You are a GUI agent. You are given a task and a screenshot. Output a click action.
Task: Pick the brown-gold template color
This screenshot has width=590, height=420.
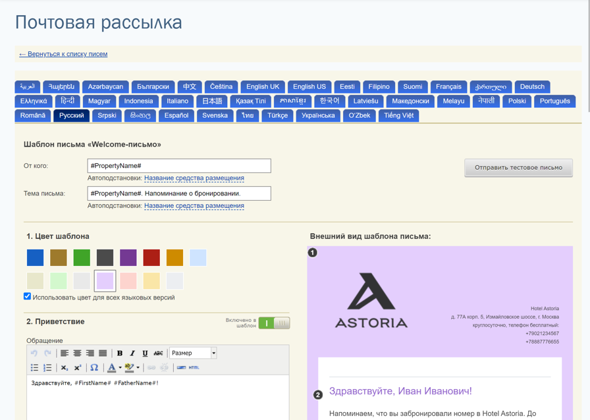[x=59, y=258]
